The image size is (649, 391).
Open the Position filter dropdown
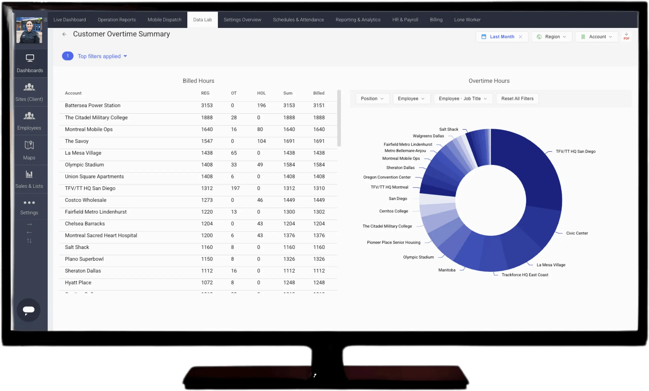(372, 99)
